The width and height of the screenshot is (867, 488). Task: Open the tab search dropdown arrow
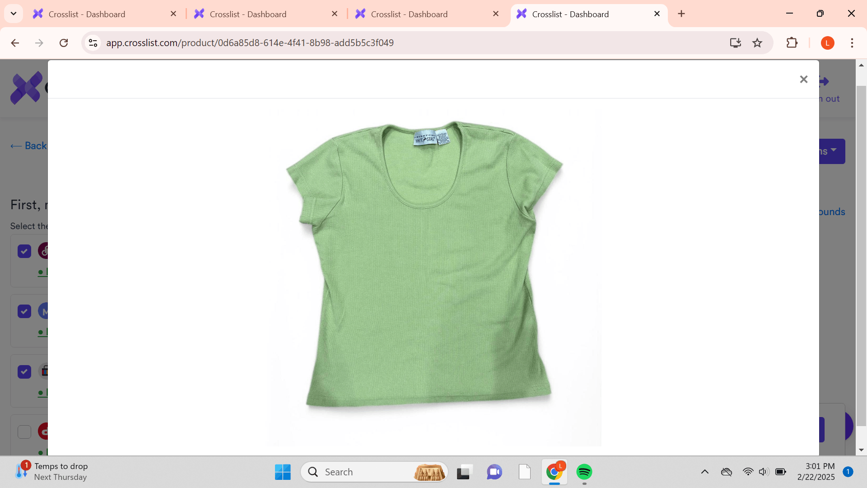(x=14, y=14)
